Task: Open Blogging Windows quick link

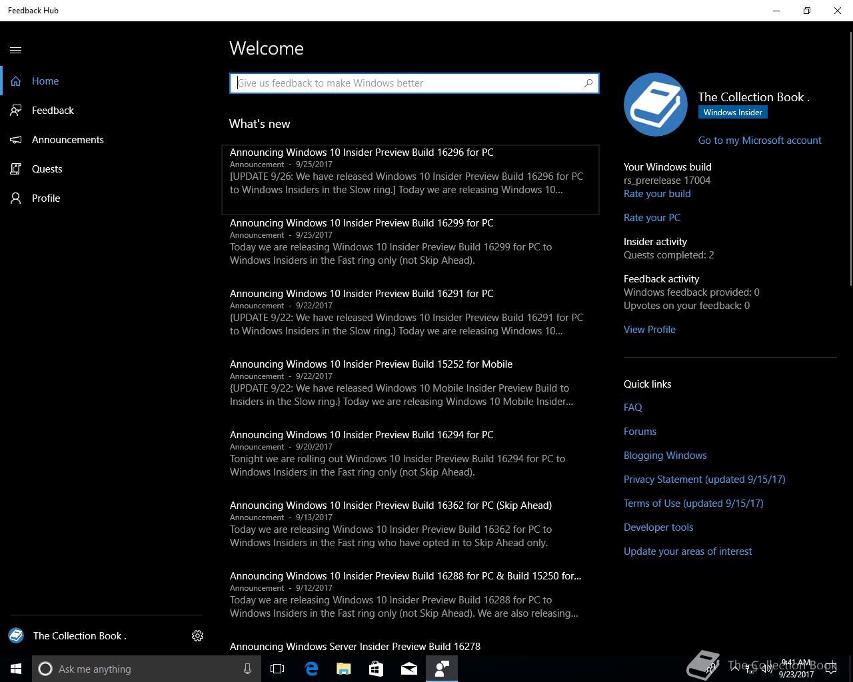Action: 665,456
